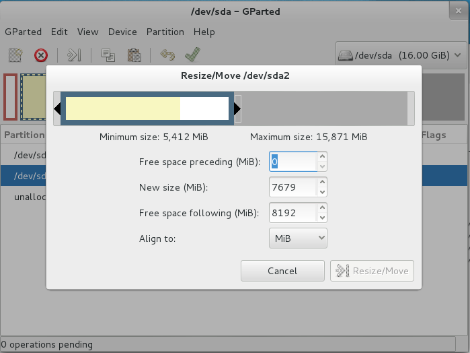Viewport: 470px width, 353px height.
Task: Click the New partition toolbar icon
Action: pyautogui.click(x=15, y=55)
